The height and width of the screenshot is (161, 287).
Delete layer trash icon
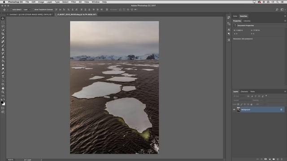point(282,159)
